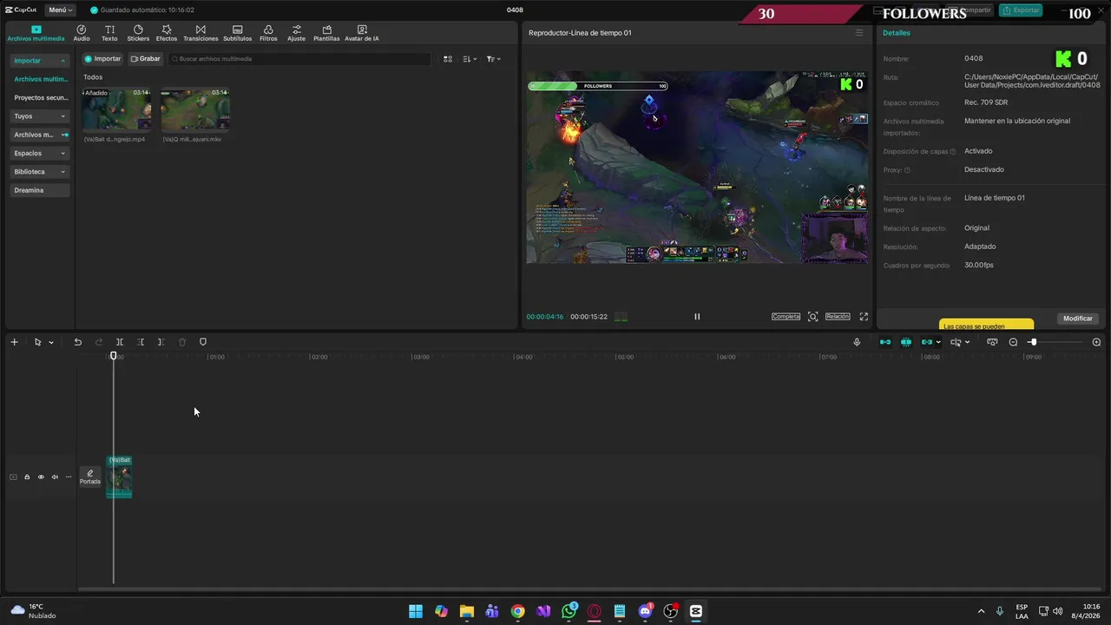The image size is (1111, 625).
Task: Click the Exportar button
Action: coord(1020,10)
